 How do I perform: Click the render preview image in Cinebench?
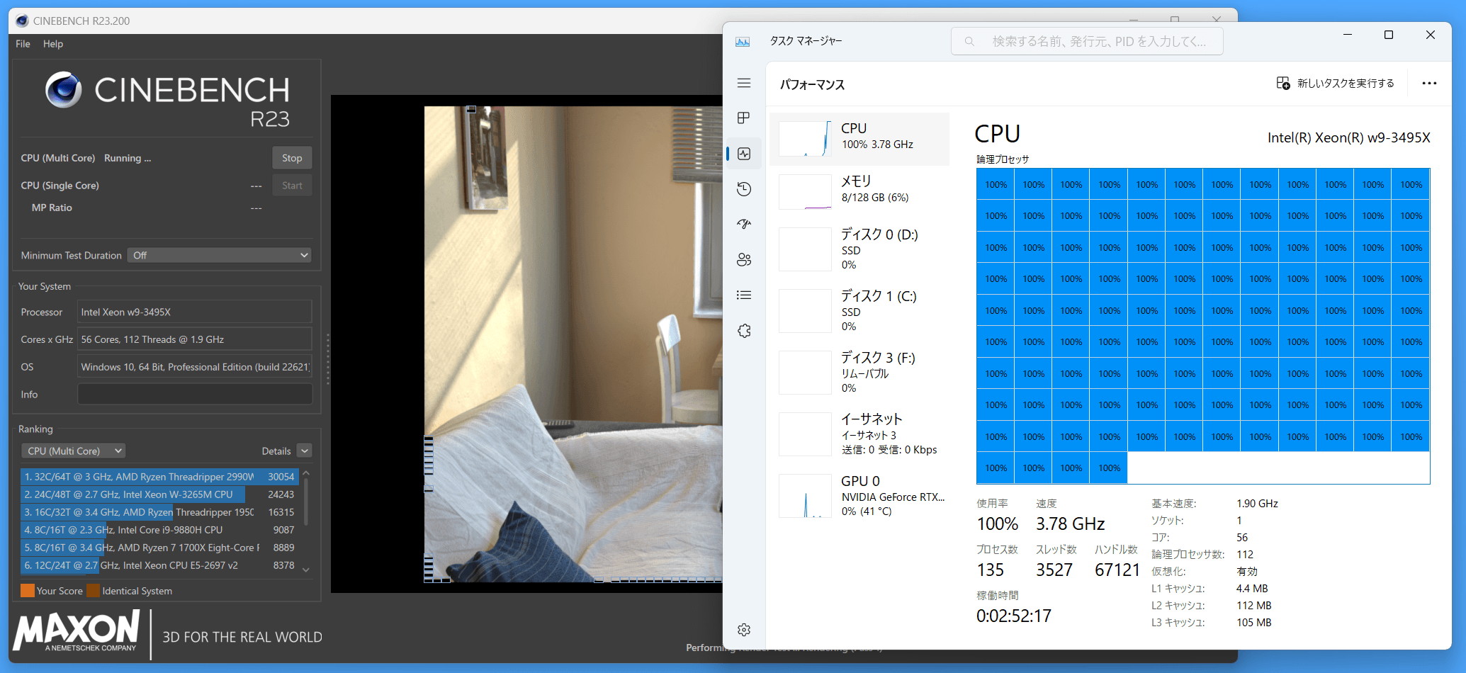pyautogui.click(x=573, y=344)
